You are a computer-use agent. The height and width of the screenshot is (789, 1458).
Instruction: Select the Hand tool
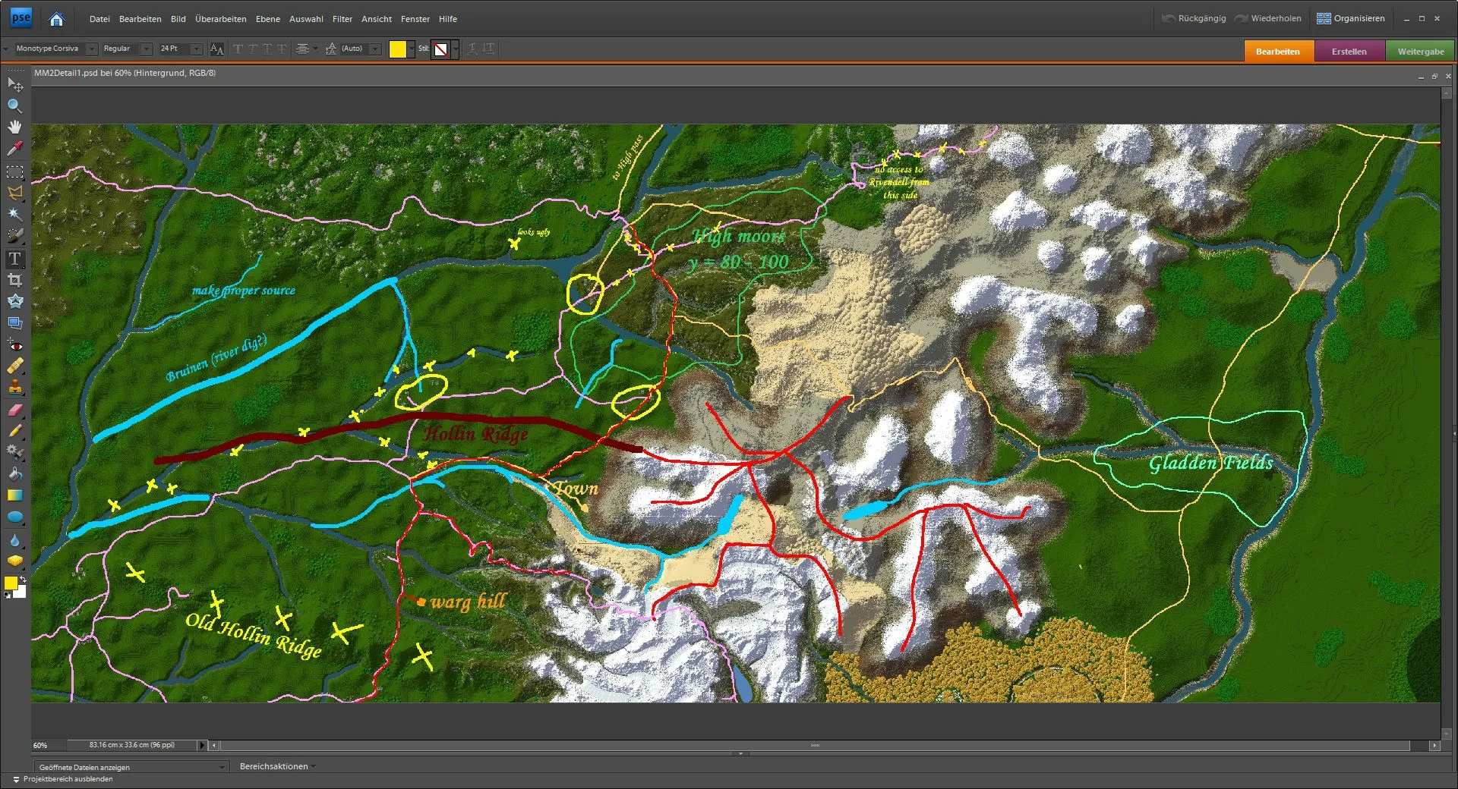(15, 127)
